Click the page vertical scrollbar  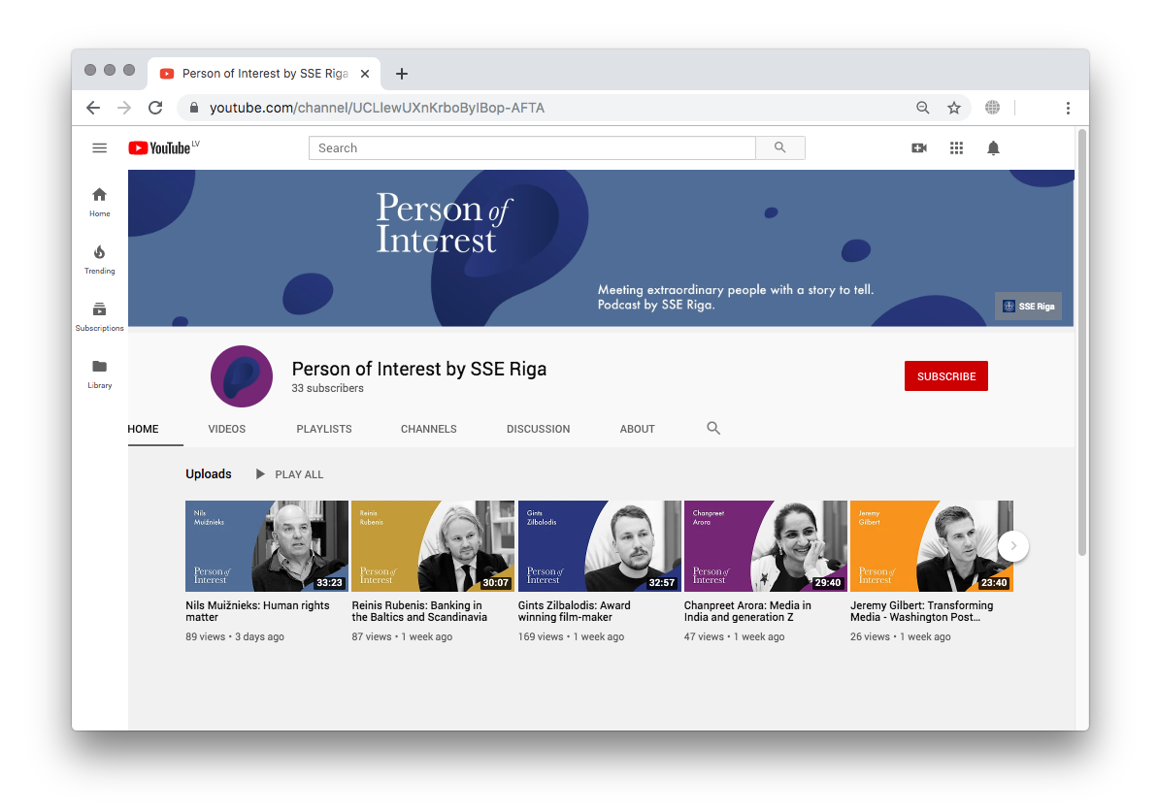pos(1082,341)
